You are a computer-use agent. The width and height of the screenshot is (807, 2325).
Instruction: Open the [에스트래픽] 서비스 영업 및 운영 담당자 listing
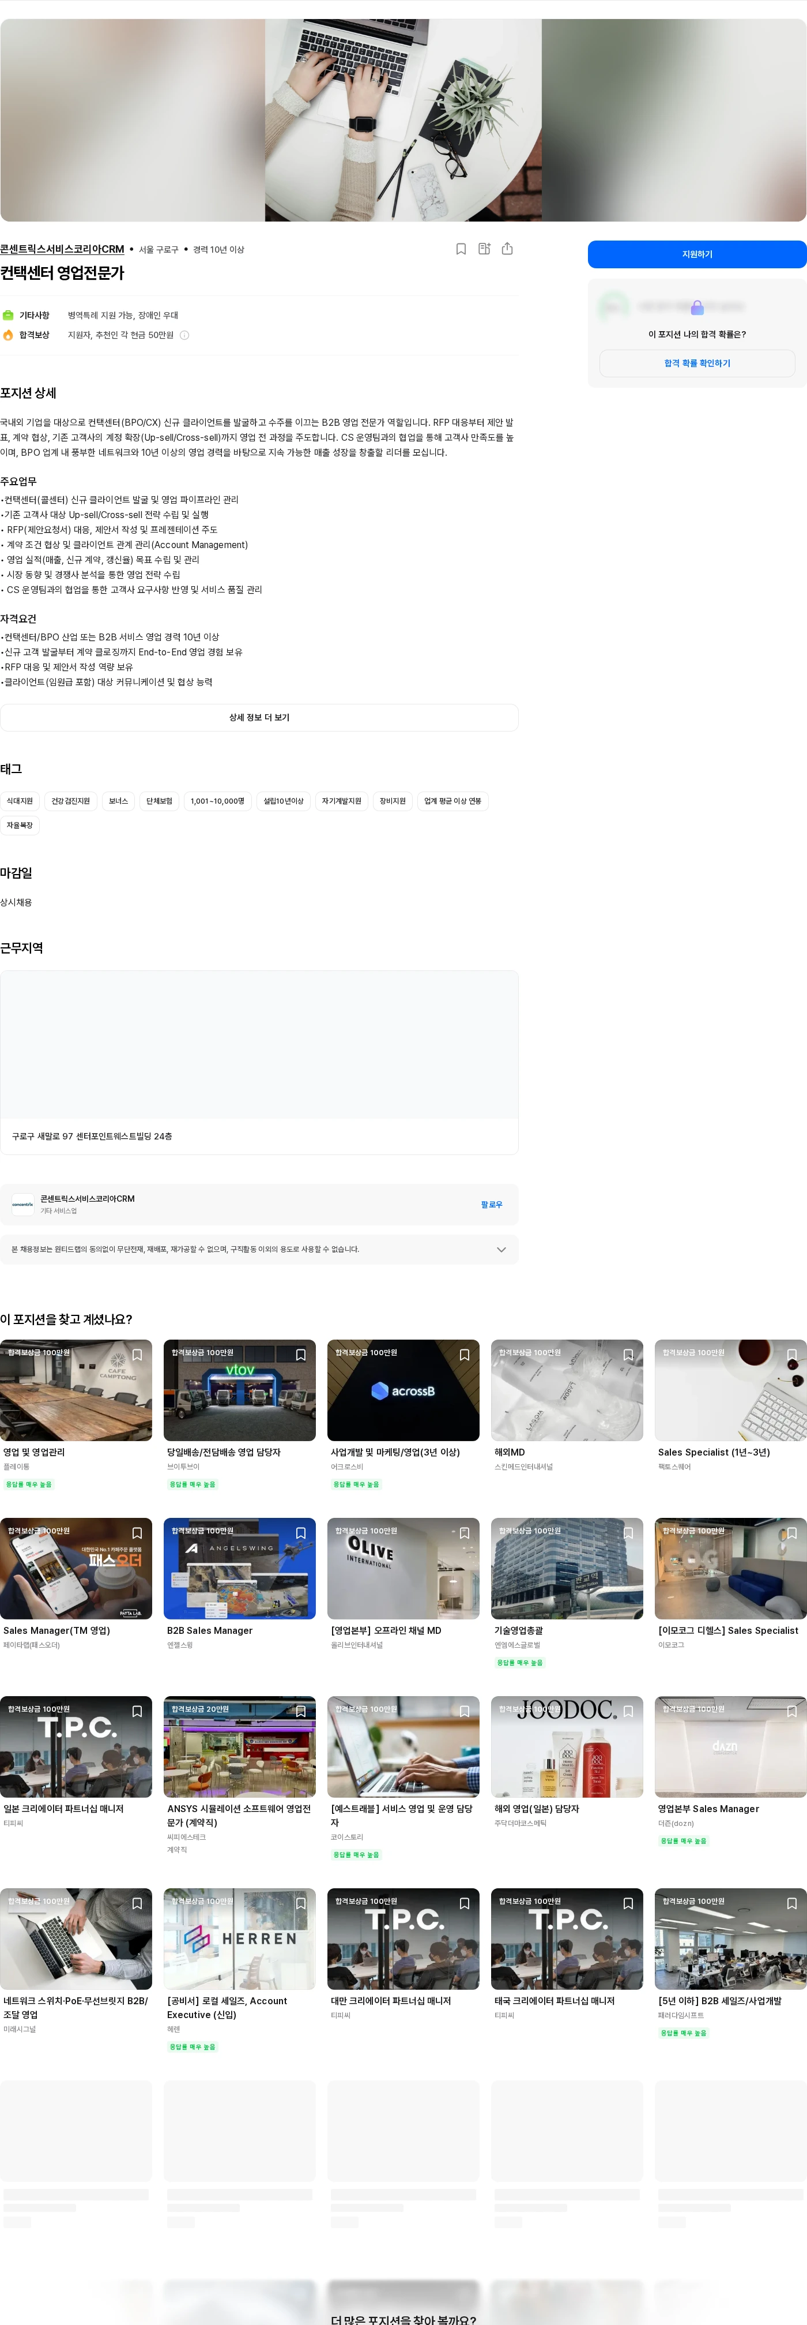(x=403, y=1816)
